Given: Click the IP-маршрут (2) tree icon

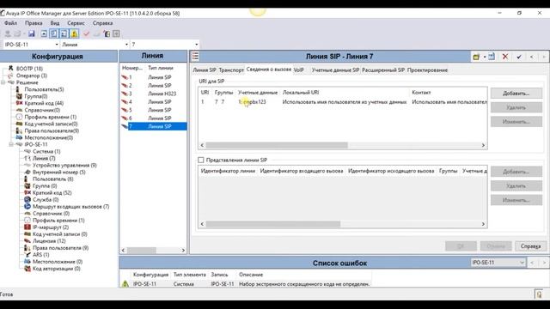Looking at the screenshot, I should (x=27, y=227).
